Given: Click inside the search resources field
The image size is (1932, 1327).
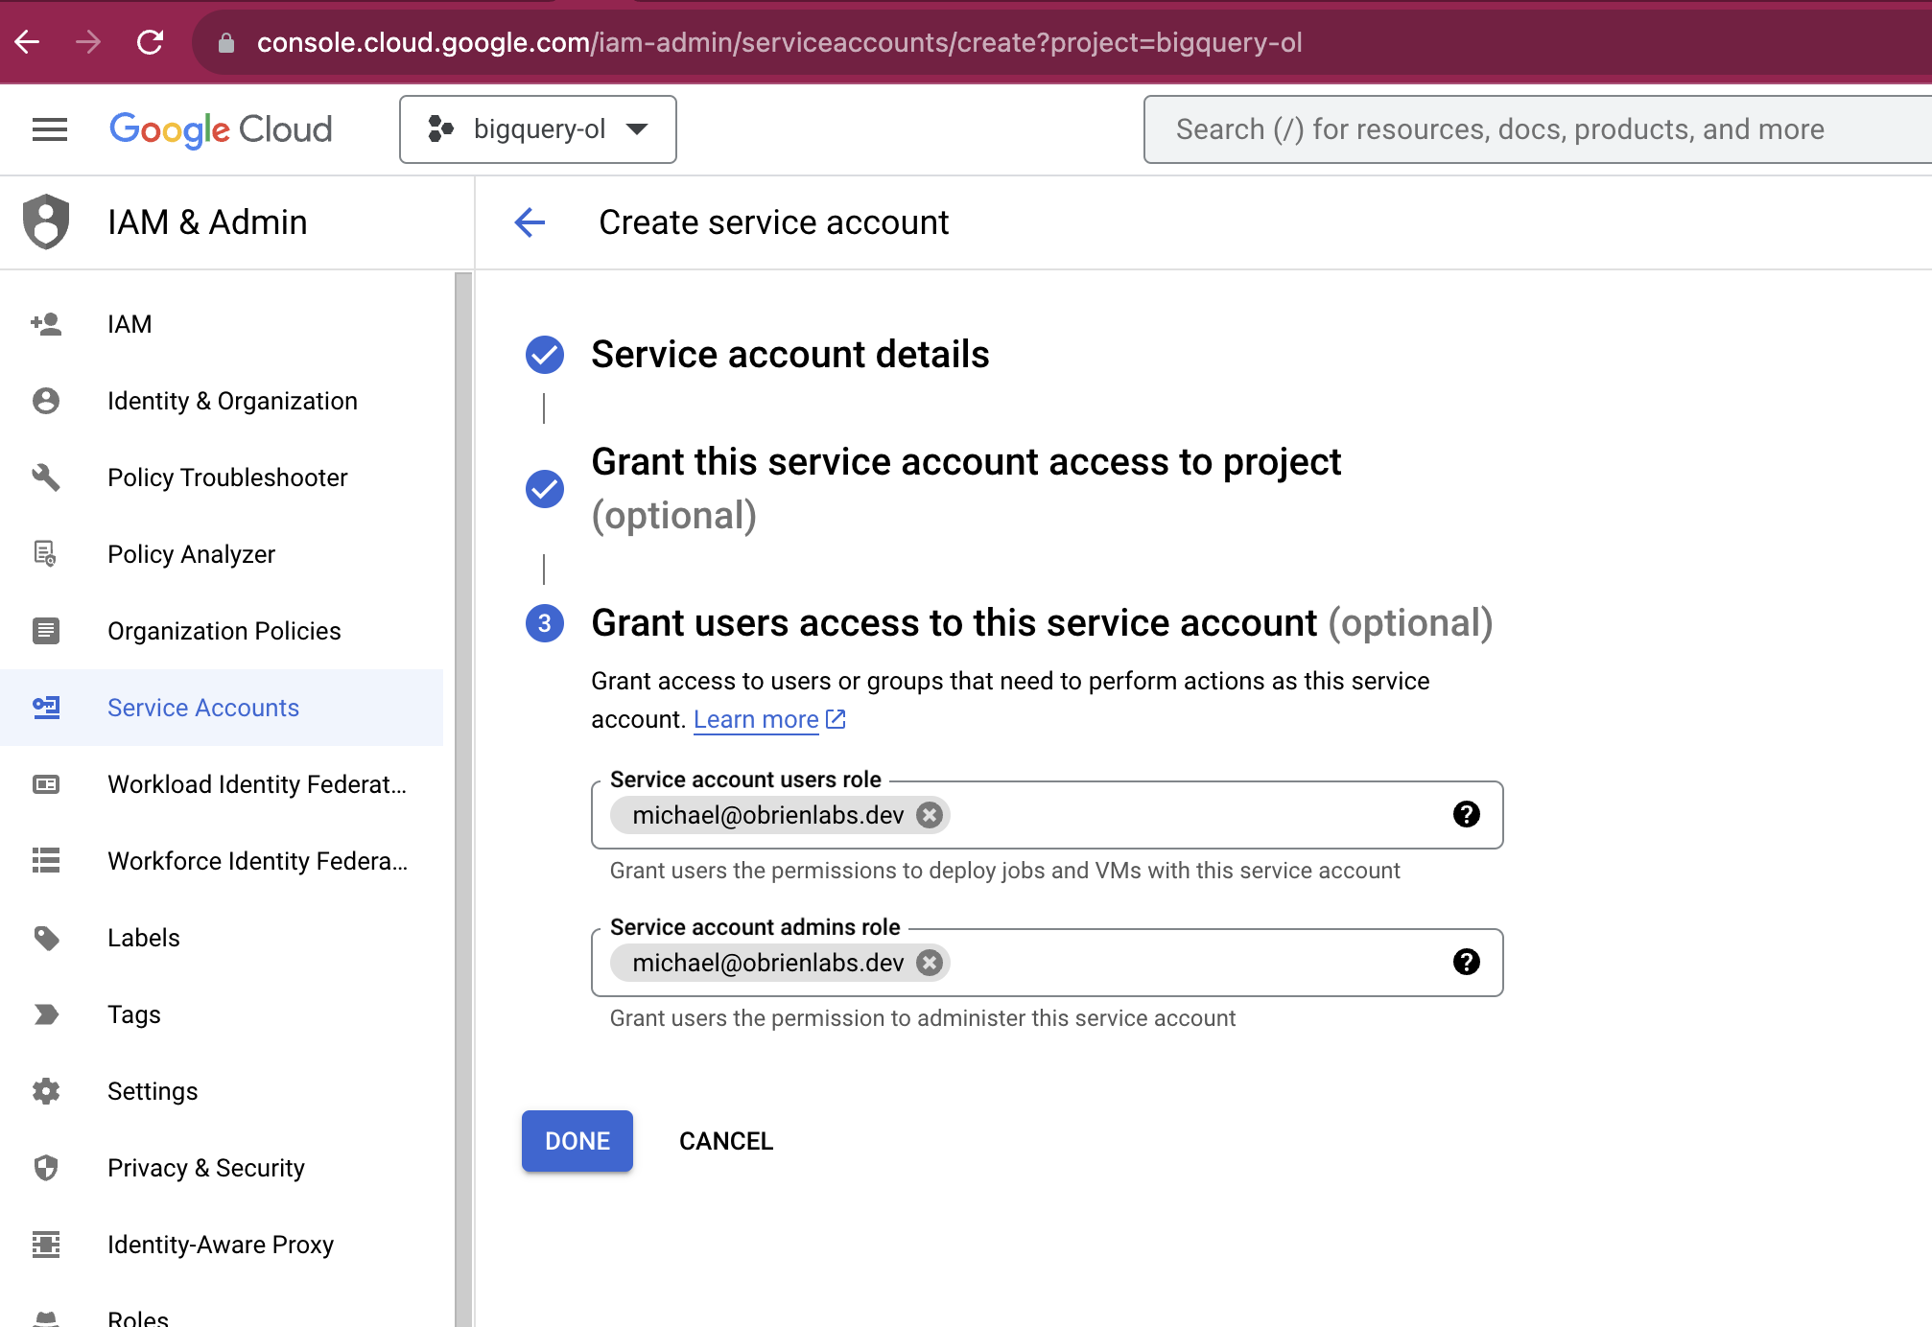Looking at the screenshot, I should coord(1535,129).
